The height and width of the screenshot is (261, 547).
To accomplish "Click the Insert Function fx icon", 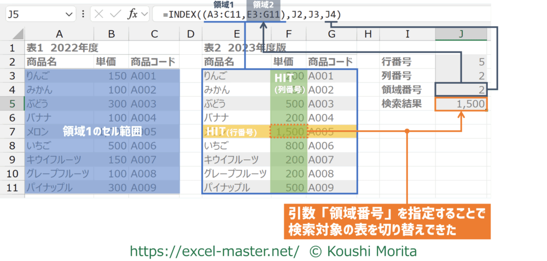I will pyautogui.click(x=133, y=14).
